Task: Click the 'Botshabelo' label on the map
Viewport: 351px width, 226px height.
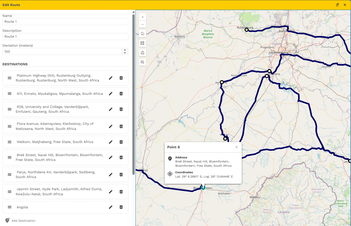Action: point(224,194)
